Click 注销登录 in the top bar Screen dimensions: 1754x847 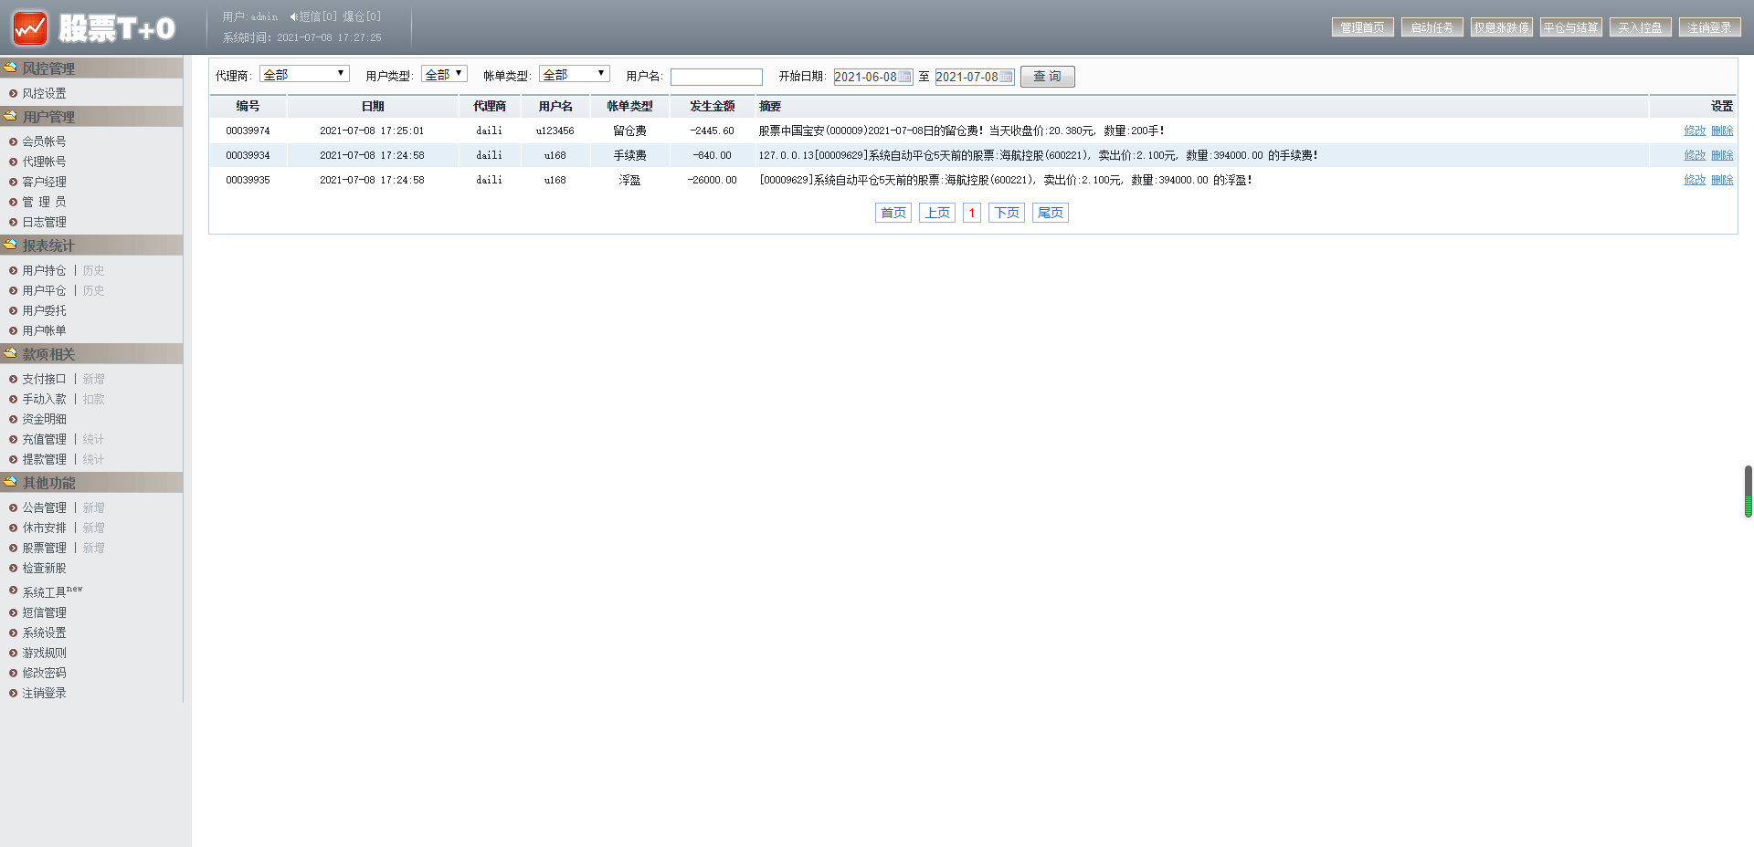[1709, 27]
